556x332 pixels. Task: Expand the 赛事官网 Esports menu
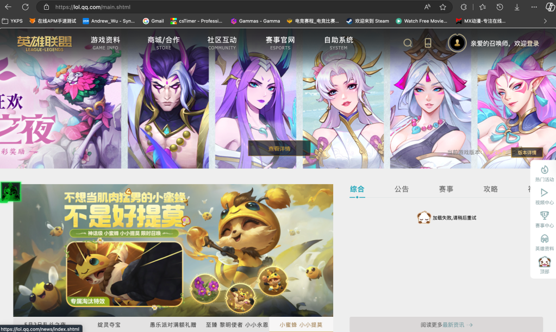point(280,43)
